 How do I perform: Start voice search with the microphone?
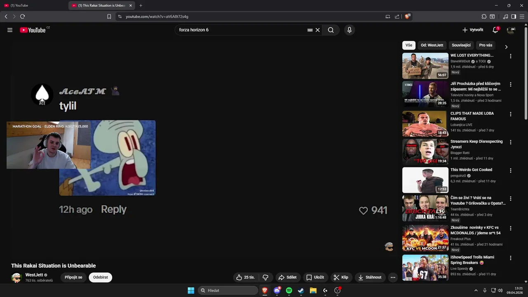[349, 30]
